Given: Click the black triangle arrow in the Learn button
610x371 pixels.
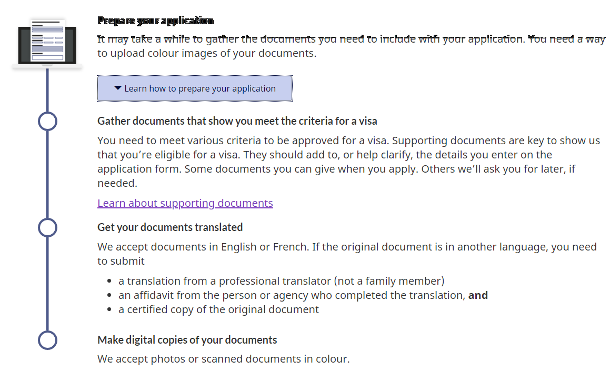Looking at the screenshot, I should pos(118,88).
